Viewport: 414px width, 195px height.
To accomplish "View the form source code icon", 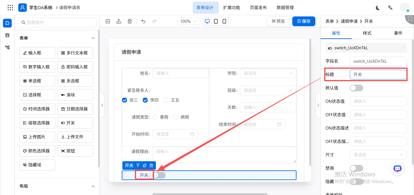I will (108, 21).
